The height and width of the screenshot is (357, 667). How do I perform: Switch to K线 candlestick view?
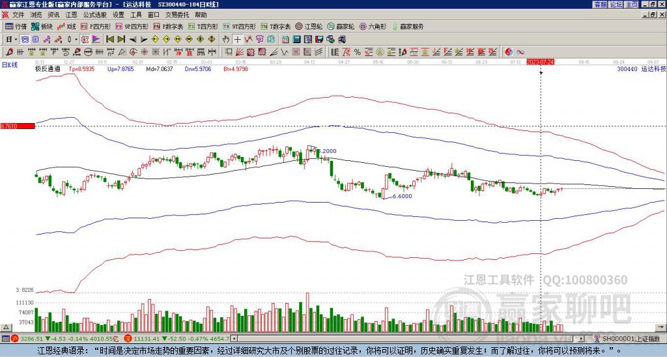66,26
